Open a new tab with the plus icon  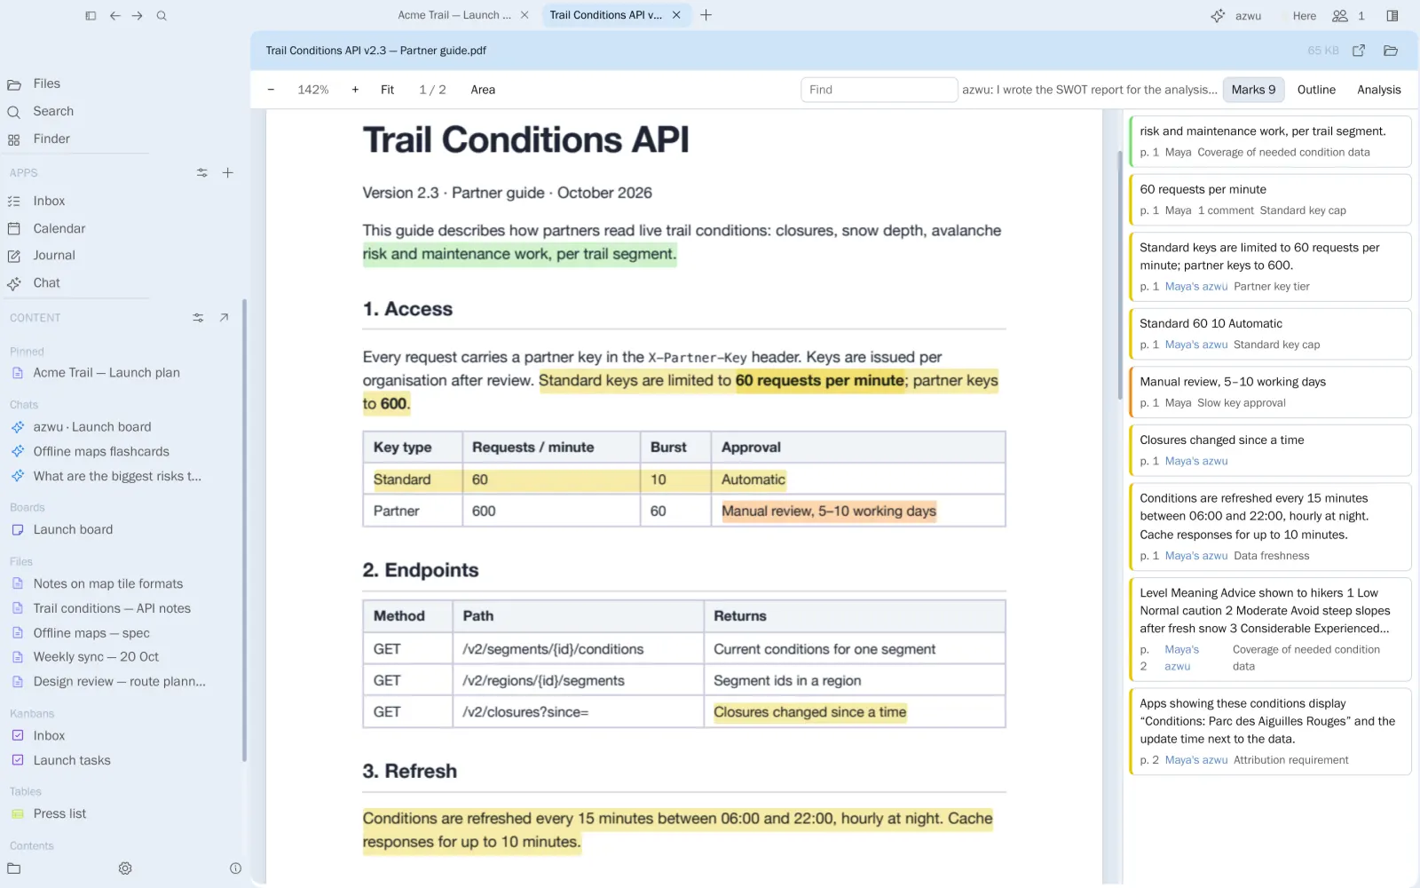(706, 15)
